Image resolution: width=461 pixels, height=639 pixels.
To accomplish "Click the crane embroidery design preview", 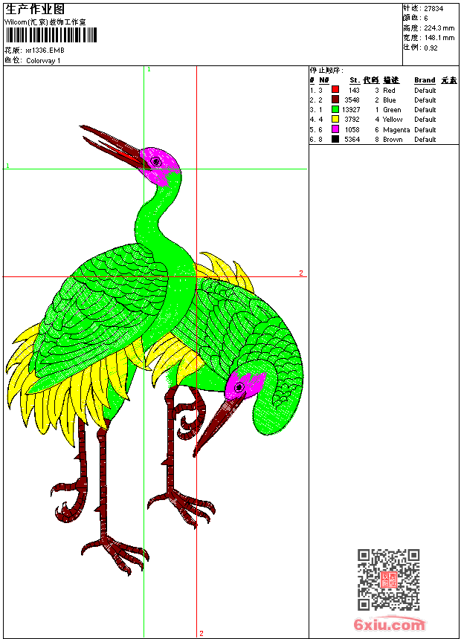I will [x=154, y=351].
